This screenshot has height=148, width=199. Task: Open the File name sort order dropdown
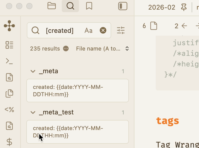(103, 48)
